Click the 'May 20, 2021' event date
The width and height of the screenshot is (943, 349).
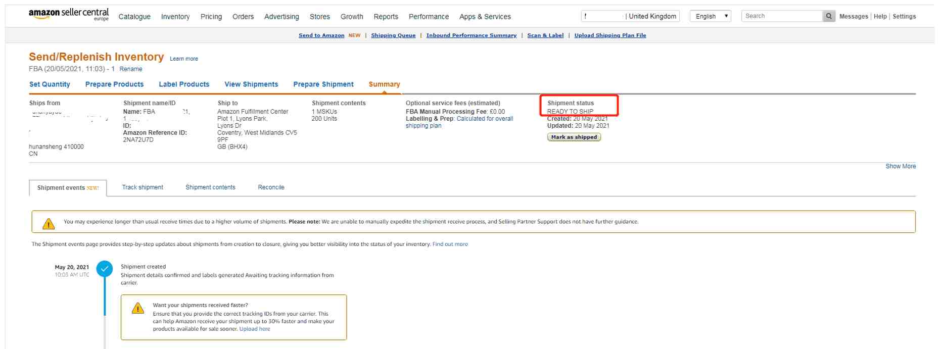click(72, 267)
